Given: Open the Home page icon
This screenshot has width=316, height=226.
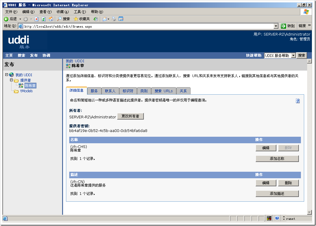Looking at the screenshot, I should point(51,19).
